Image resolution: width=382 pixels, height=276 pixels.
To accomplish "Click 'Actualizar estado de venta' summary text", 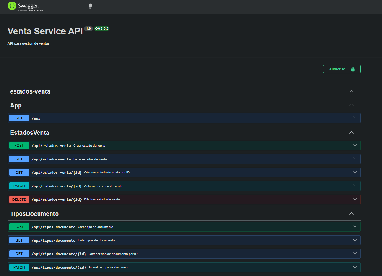I will [x=103, y=186].
